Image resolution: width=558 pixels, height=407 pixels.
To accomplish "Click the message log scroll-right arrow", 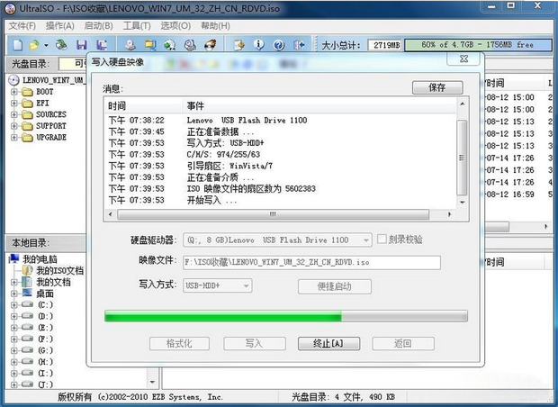I will (x=450, y=214).
